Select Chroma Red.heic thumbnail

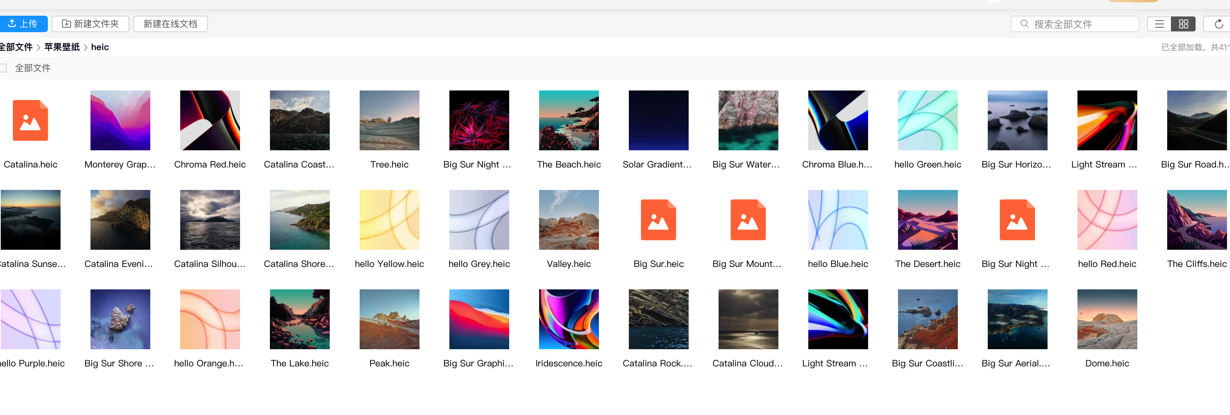tap(210, 120)
